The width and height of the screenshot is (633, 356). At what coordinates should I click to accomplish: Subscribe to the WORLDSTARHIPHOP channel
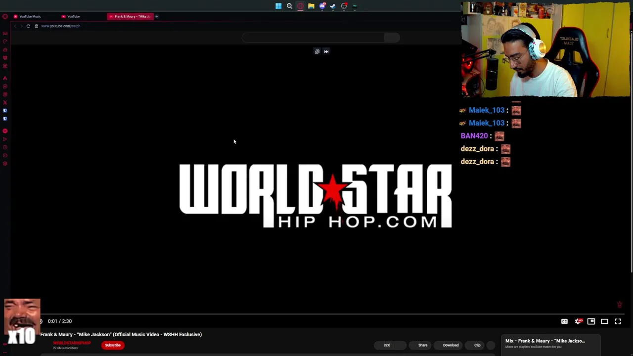coord(113,345)
